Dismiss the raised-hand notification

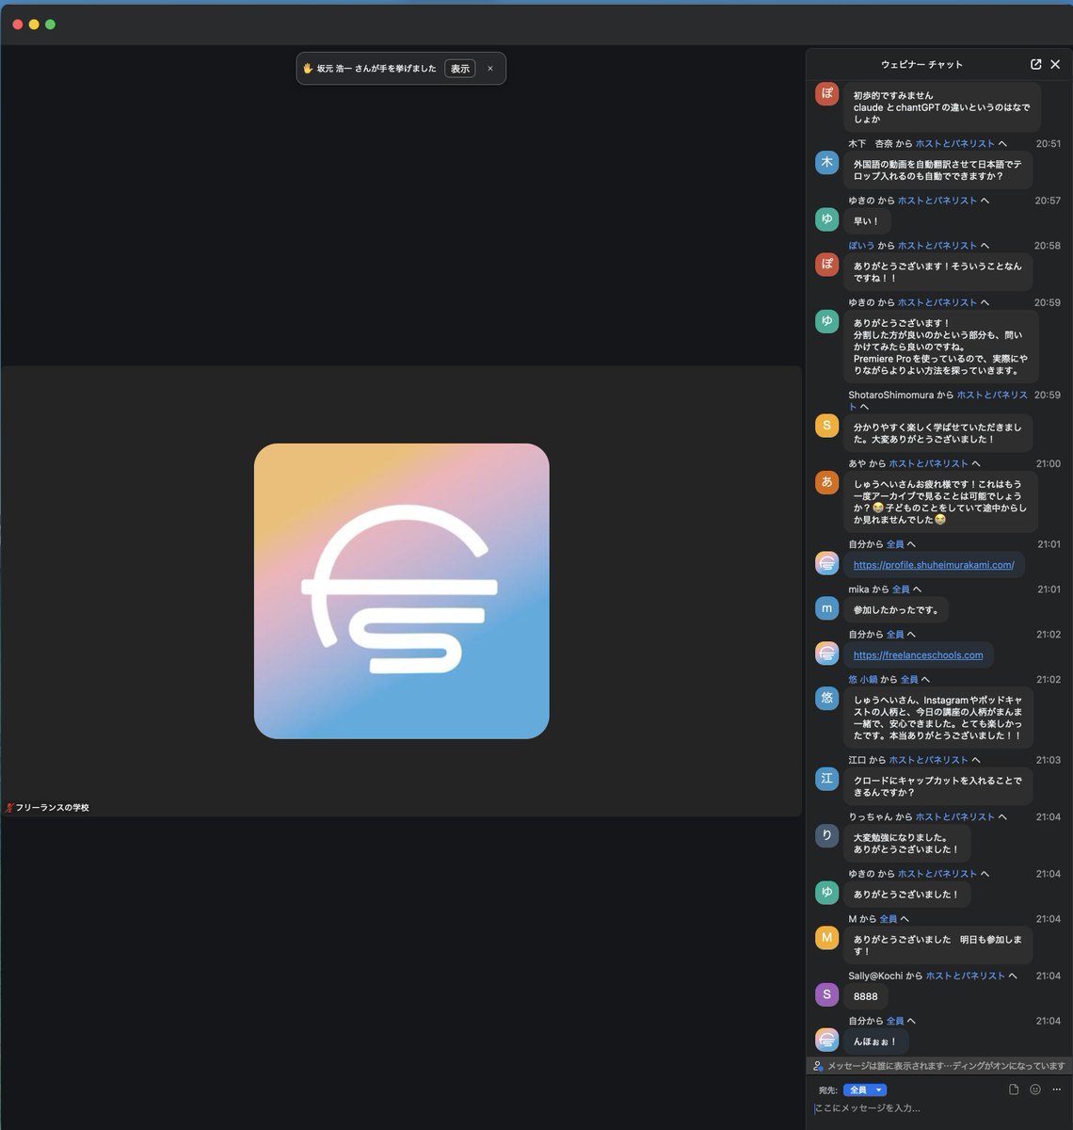point(489,69)
